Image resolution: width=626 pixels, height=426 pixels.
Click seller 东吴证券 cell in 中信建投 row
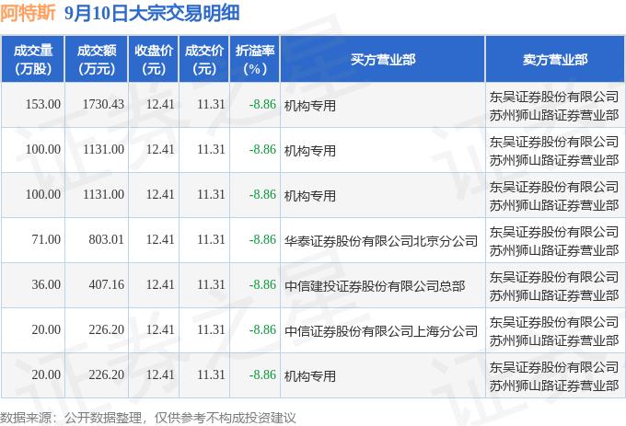(554, 286)
